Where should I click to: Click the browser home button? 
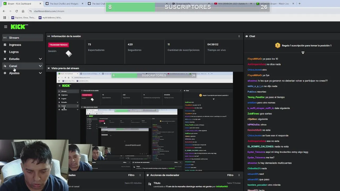(23, 11)
